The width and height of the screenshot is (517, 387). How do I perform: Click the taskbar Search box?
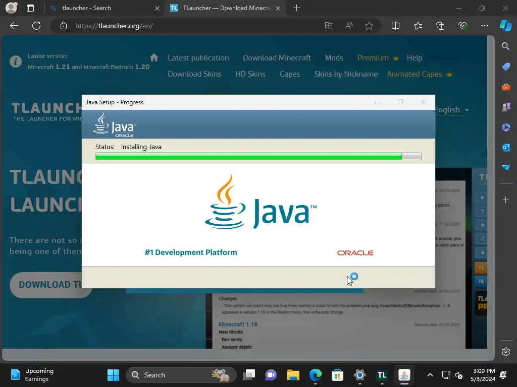pyautogui.click(x=181, y=375)
